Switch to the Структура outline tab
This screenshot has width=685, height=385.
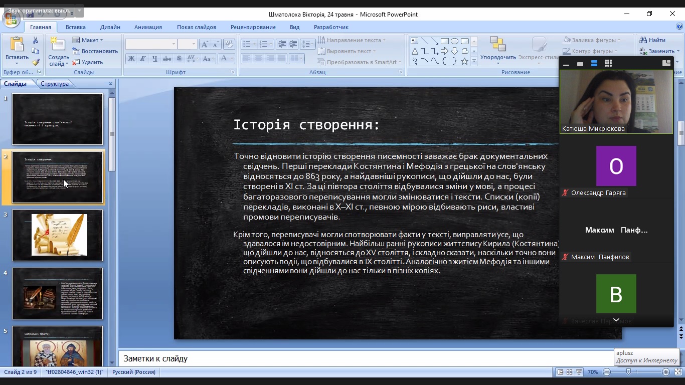point(55,84)
